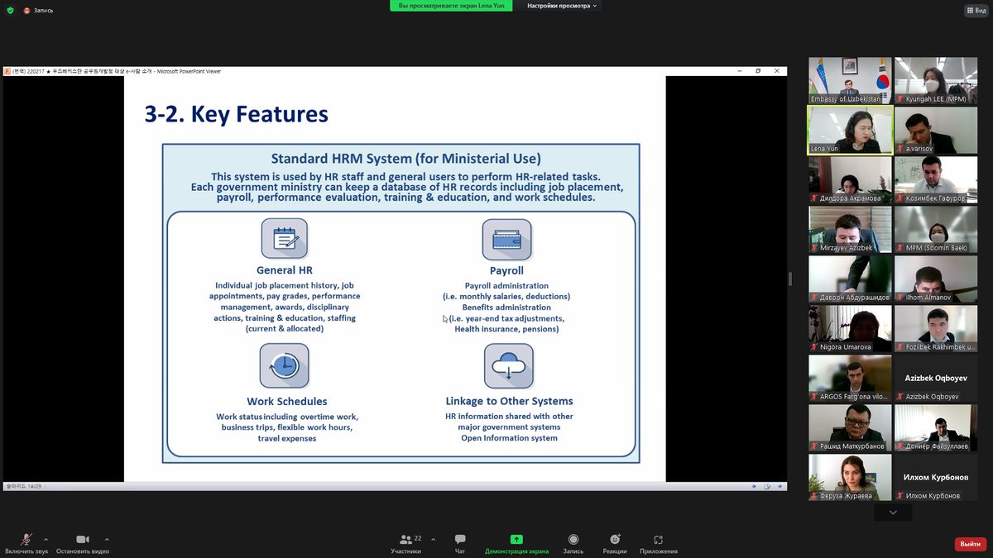Click the "General HR" heading on slide
Image resolution: width=993 pixels, height=558 pixels.
click(285, 270)
